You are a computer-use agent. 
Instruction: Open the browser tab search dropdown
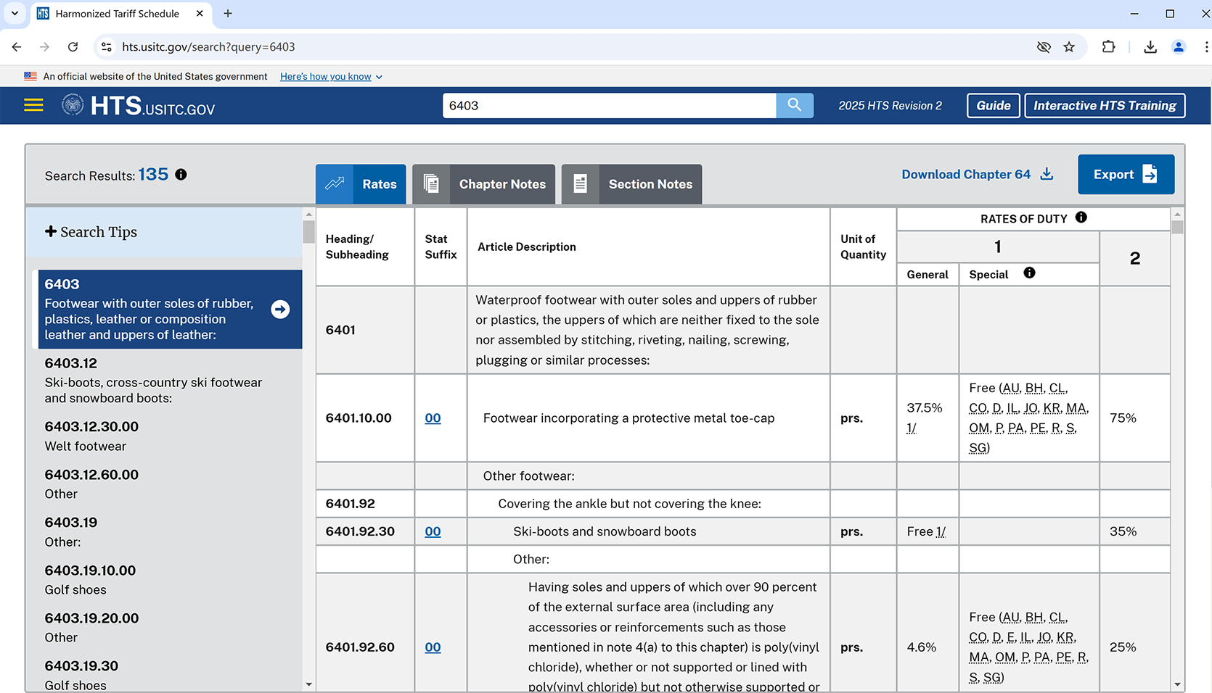coord(15,14)
